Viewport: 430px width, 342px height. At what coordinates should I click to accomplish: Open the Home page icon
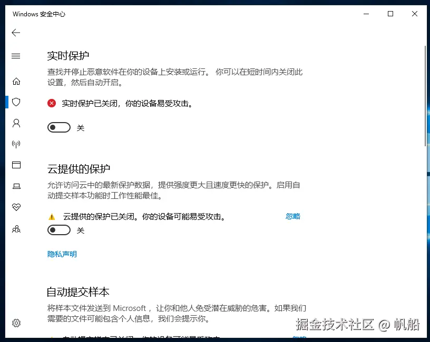[x=16, y=82]
